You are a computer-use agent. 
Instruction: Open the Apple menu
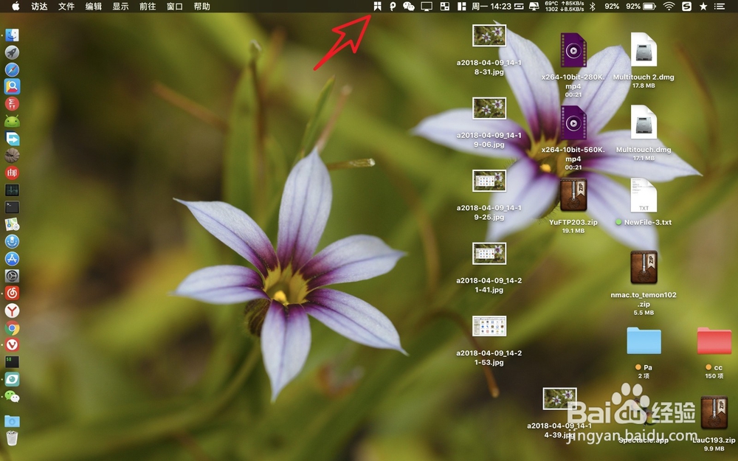[x=15, y=6]
